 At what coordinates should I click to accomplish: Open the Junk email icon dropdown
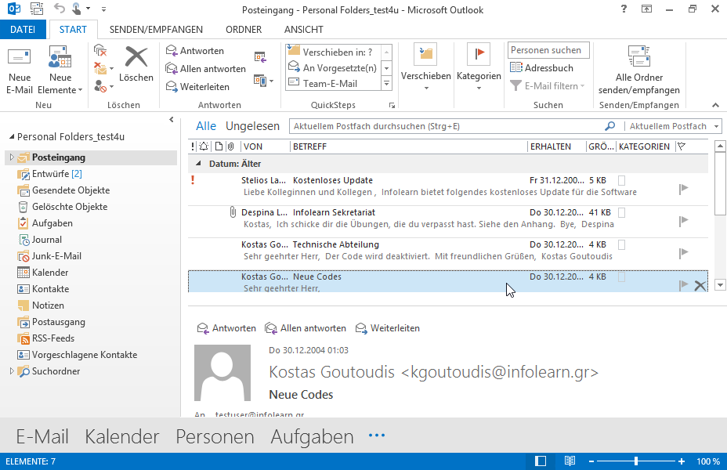(x=112, y=87)
